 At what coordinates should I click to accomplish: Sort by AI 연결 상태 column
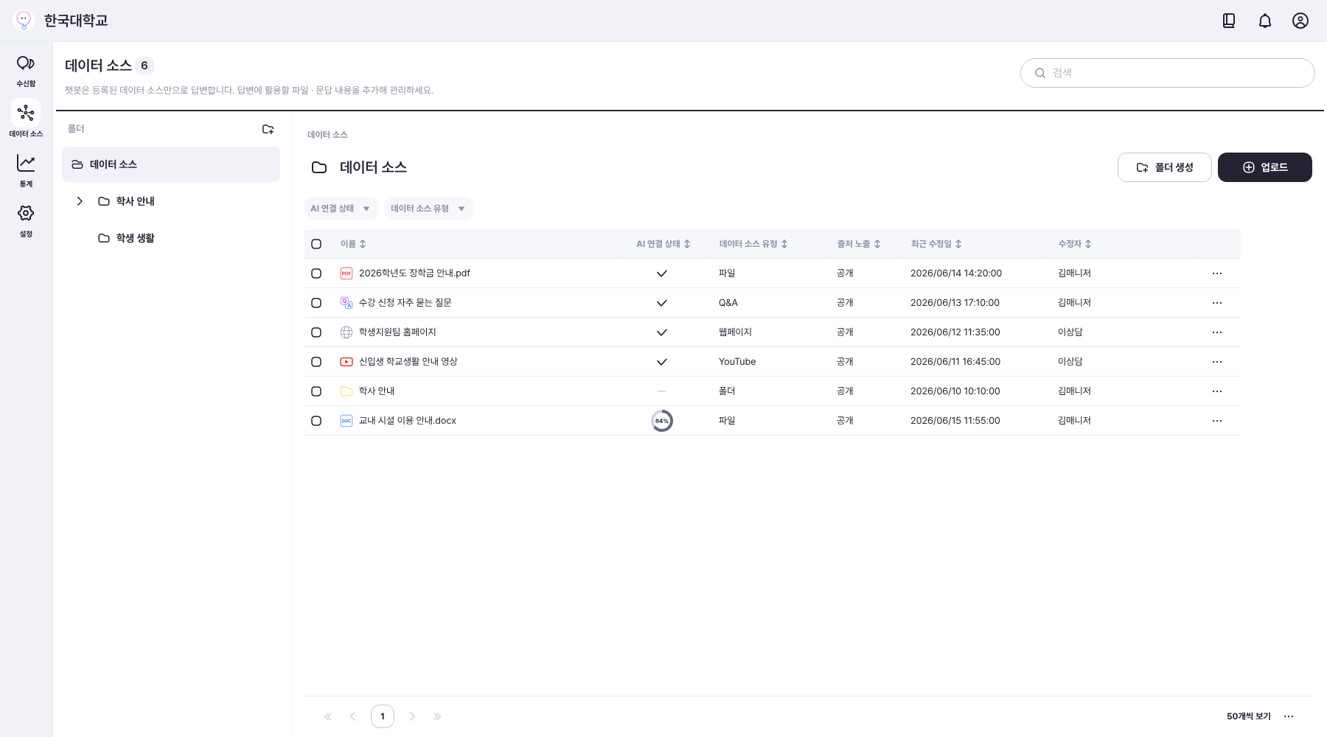point(663,244)
